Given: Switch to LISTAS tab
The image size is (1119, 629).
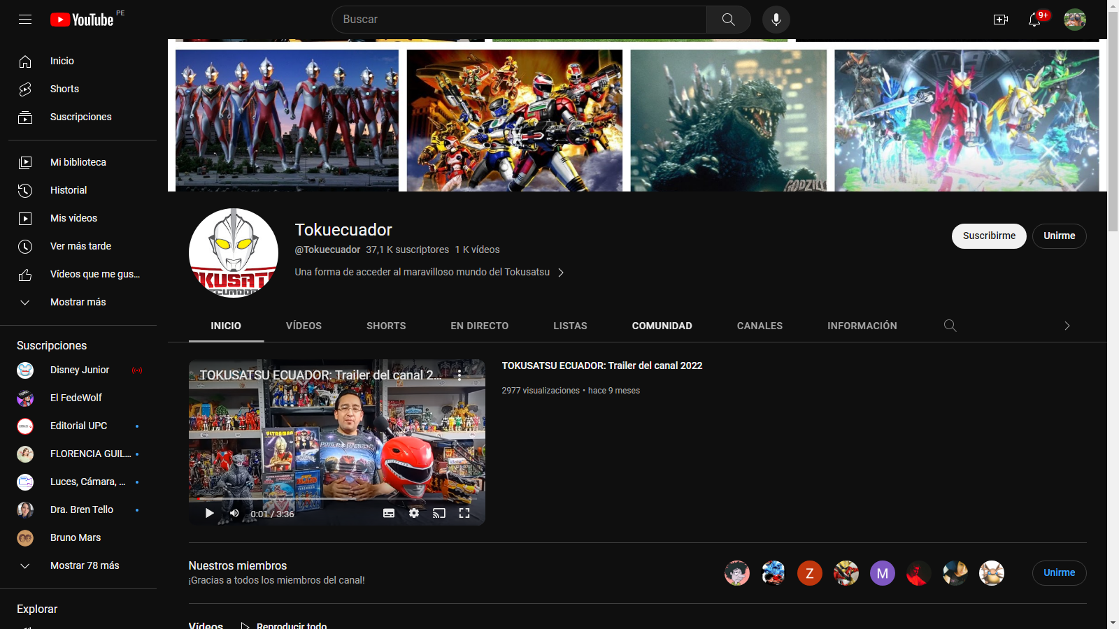Looking at the screenshot, I should tap(571, 326).
